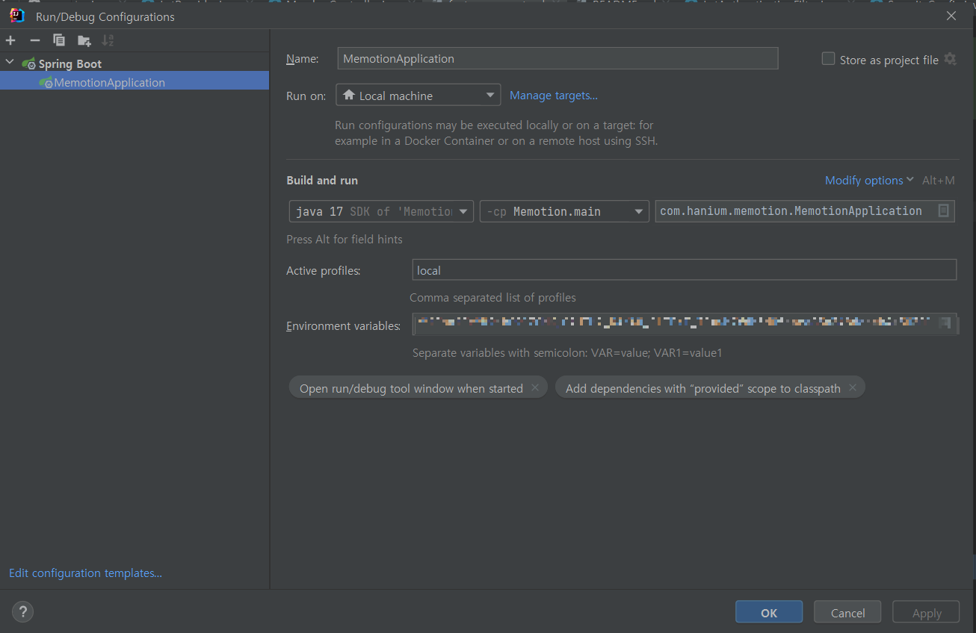Enable Store as project file
The height and width of the screenshot is (633, 976).
pyautogui.click(x=828, y=59)
